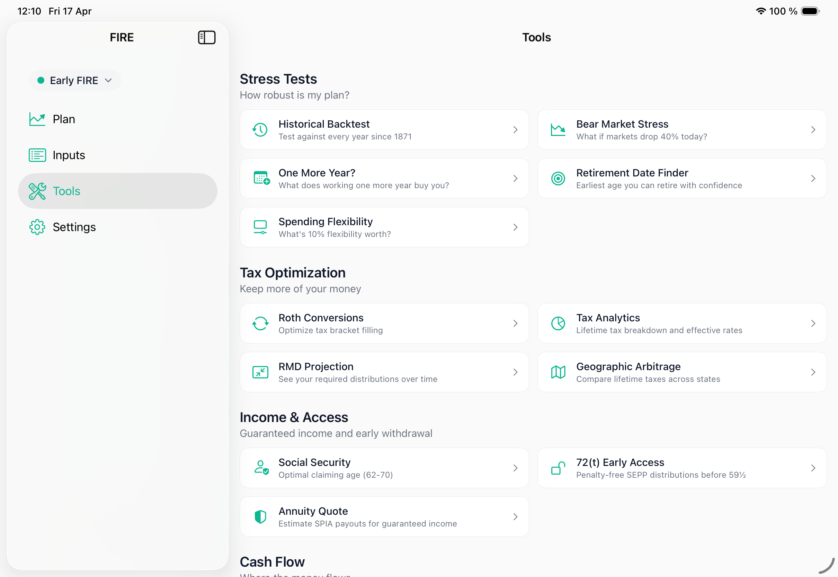The height and width of the screenshot is (577, 838).
Task: Open Historical Backtest via its chevron
Action: pos(515,130)
